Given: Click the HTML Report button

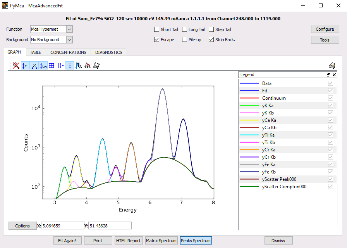Looking at the screenshot, I should coord(128,241).
